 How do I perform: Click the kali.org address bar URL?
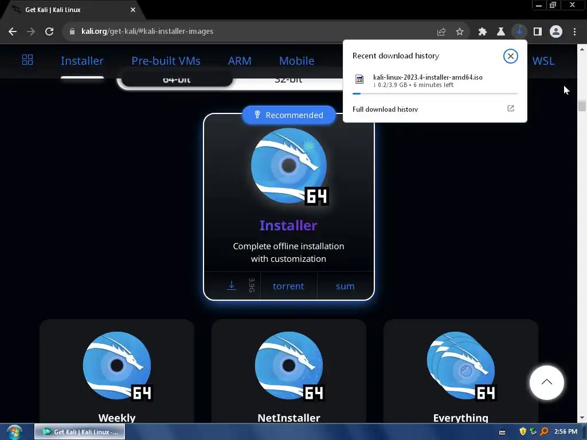pyautogui.click(x=147, y=32)
